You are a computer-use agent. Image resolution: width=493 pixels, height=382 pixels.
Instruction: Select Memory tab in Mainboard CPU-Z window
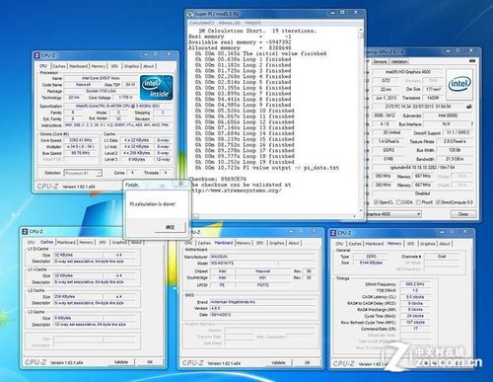click(244, 243)
